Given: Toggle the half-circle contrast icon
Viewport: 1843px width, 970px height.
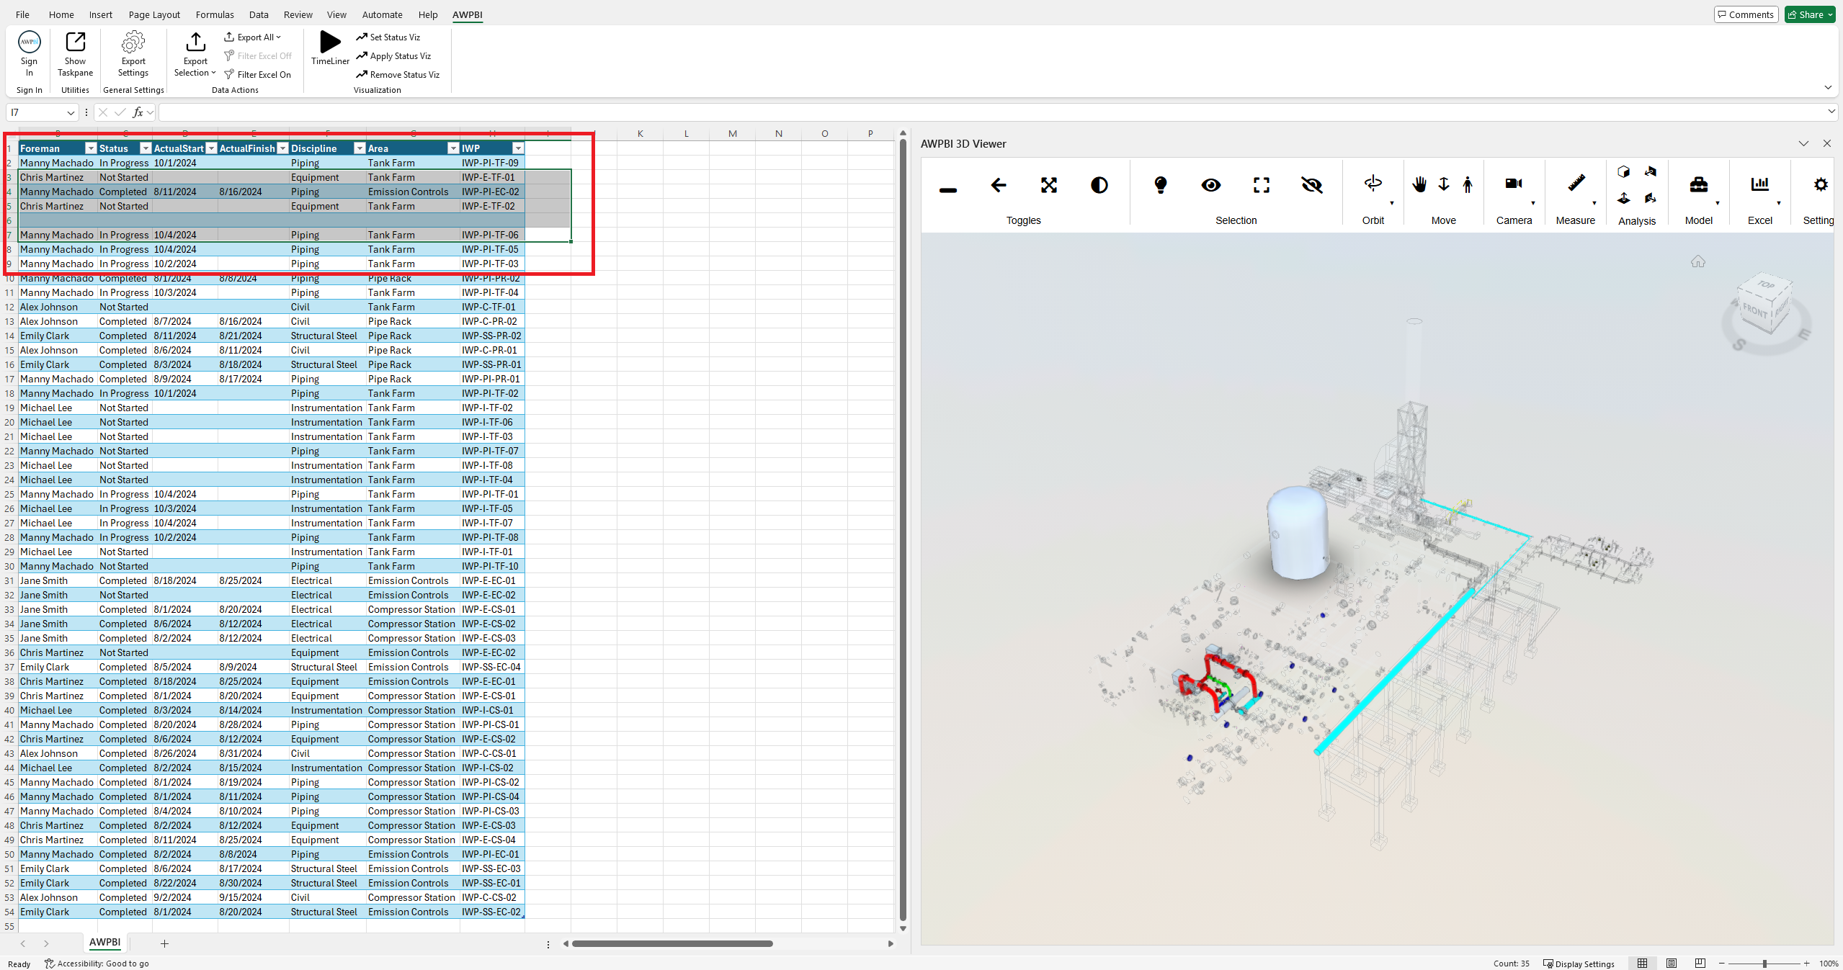Looking at the screenshot, I should click(x=1099, y=186).
